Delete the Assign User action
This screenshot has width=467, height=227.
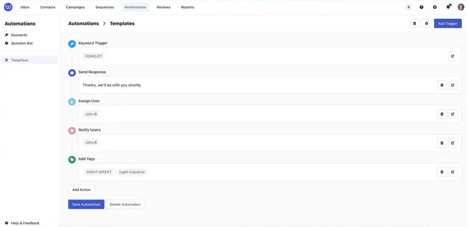point(442,114)
